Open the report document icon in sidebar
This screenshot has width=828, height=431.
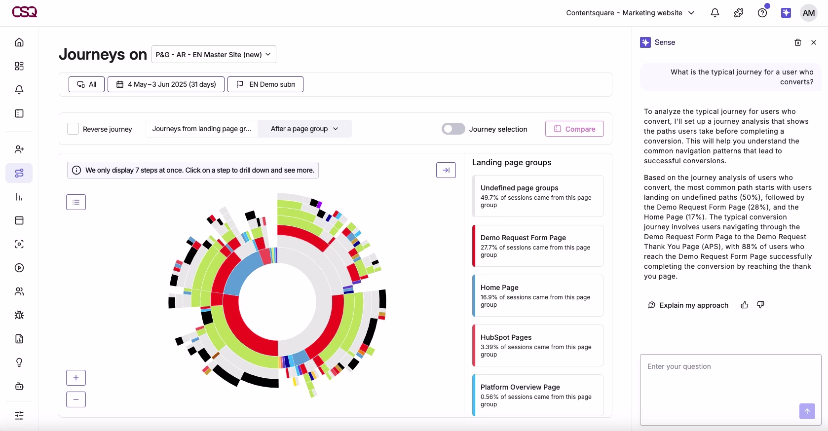(x=19, y=339)
